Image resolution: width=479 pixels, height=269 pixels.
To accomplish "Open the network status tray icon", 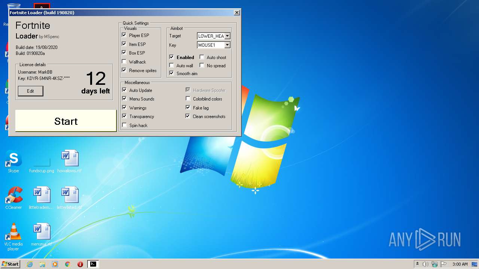I will click(x=434, y=264).
